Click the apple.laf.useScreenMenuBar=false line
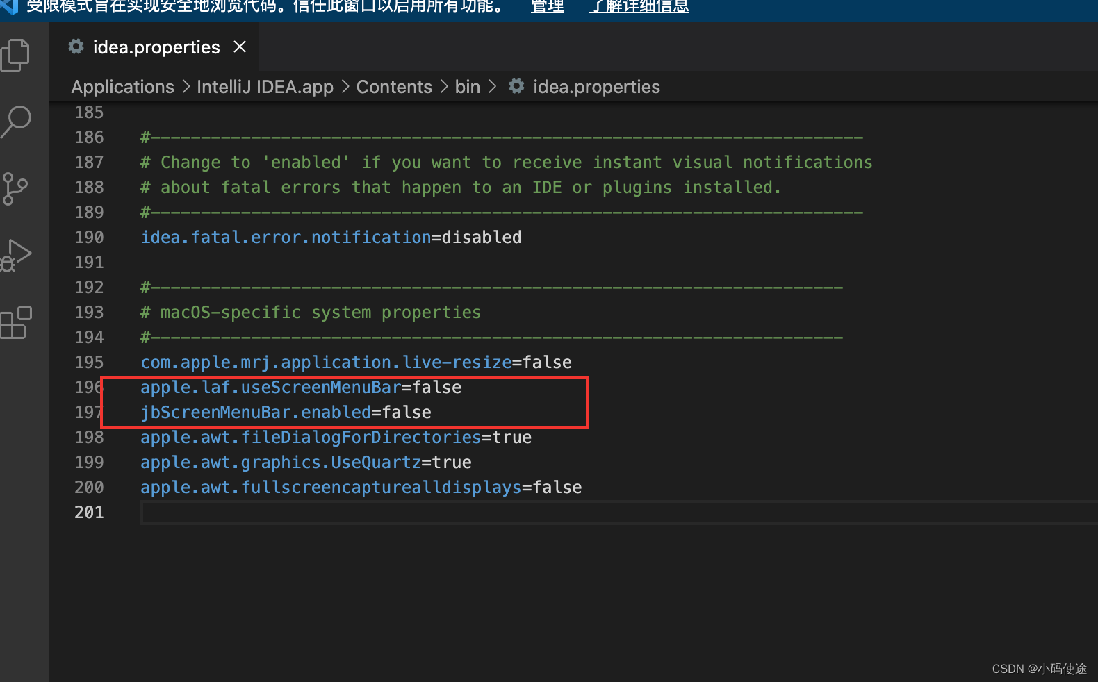Screen dimensions: 1098x682 pos(301,388)
